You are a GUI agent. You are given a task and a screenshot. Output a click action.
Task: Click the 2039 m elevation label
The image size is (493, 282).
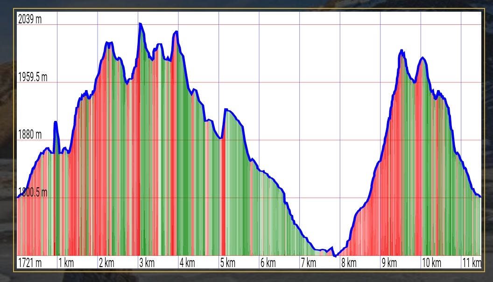tap(30, 19)
